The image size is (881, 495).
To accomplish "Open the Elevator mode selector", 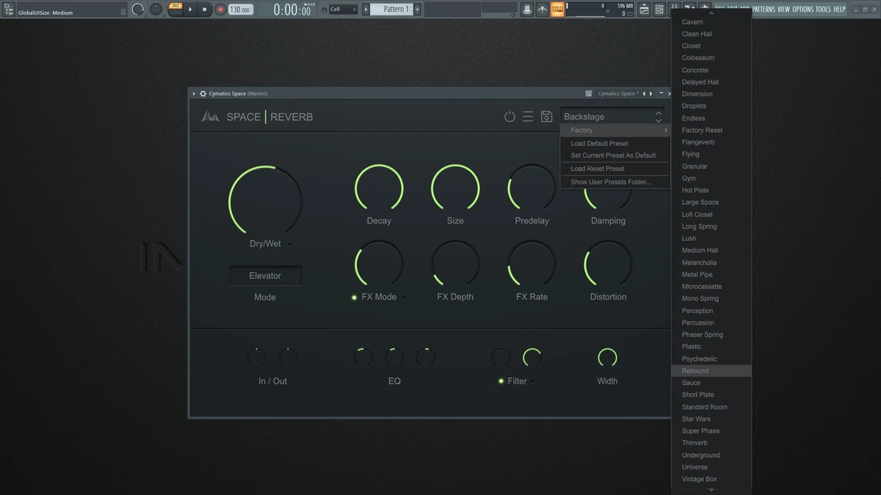I will click(265, 276).
